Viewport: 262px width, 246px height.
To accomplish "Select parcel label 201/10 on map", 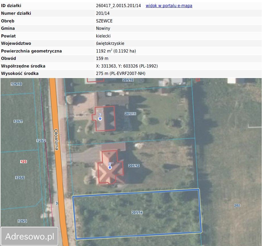I will point(128,80).
